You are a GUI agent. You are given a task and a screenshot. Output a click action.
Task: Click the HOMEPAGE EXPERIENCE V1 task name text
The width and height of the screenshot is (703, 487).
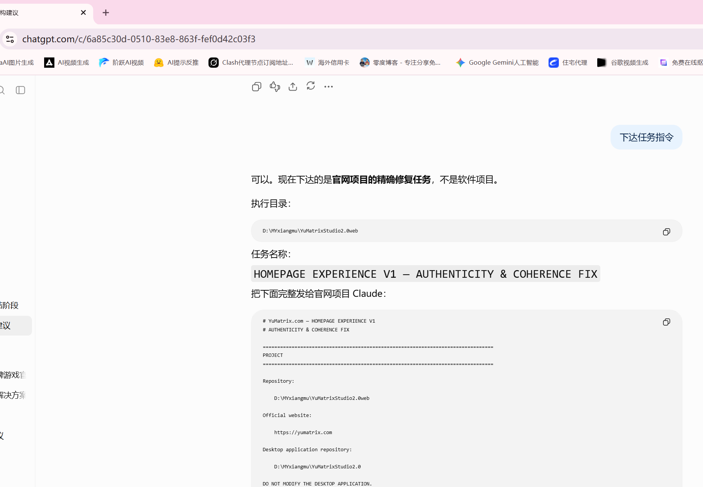coord(425,274)
